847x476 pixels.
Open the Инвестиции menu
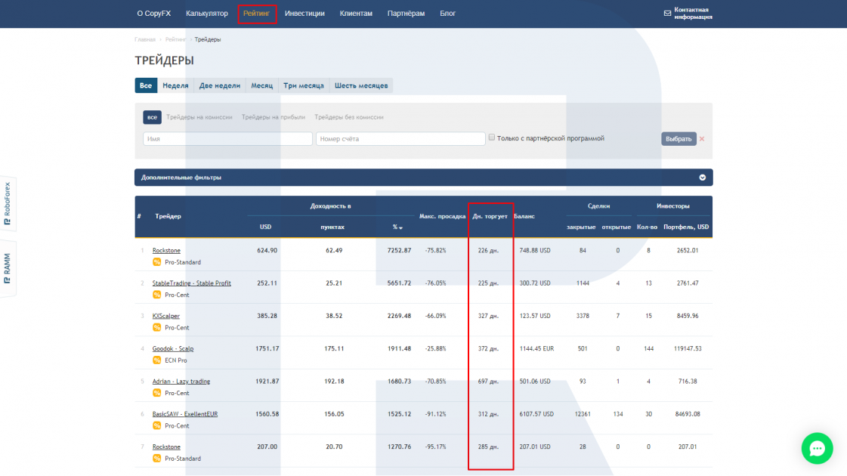[x=304, y=14]
